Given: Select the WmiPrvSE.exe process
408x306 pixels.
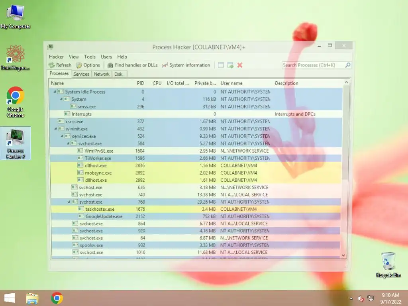Looking at the screenshot, I should (x=196, y=151).
